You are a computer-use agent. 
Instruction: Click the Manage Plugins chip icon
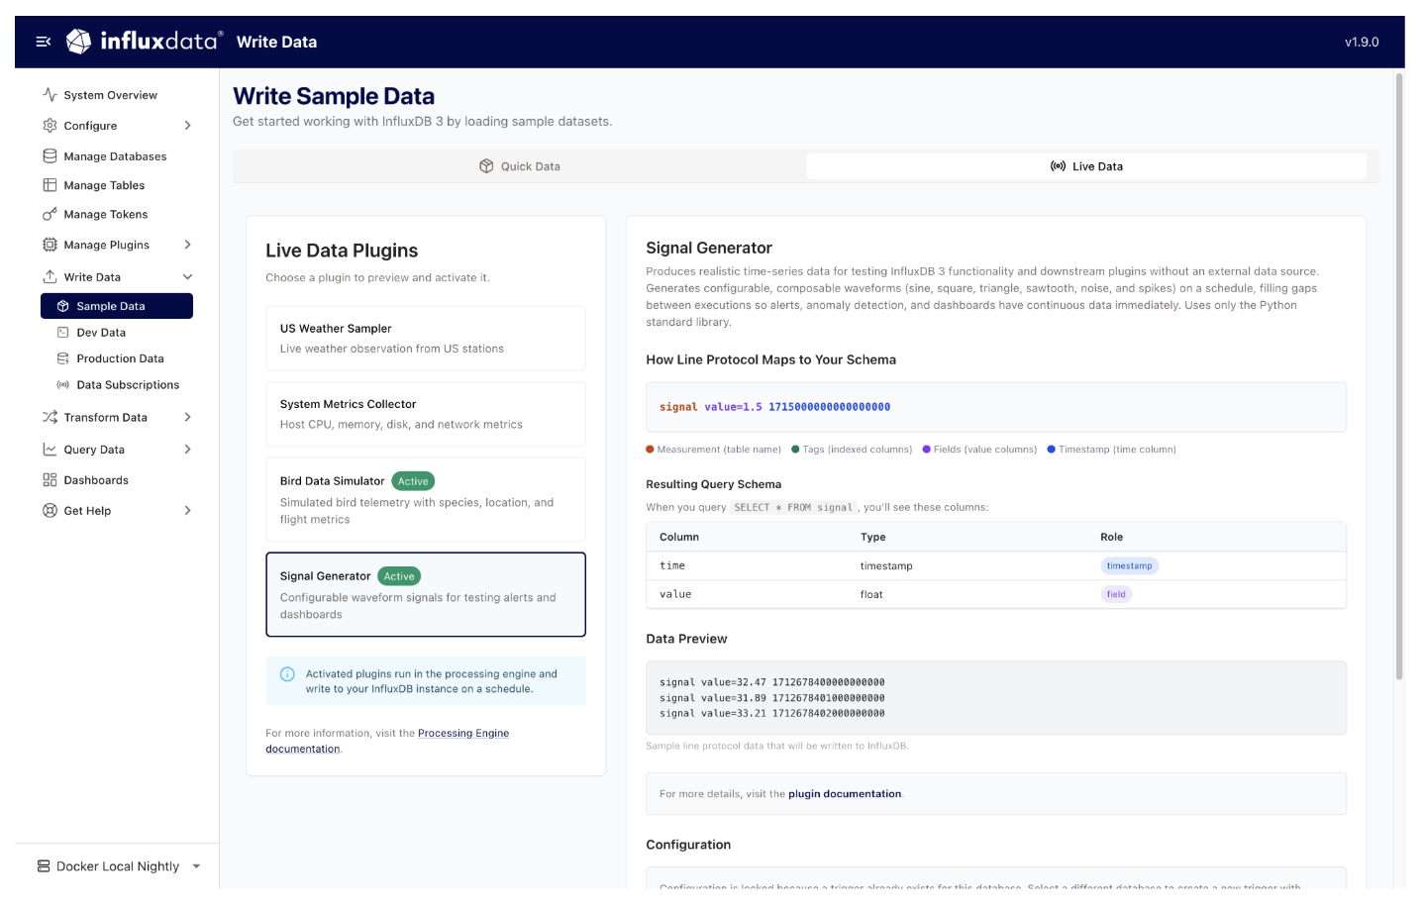[x=50, y=245]
